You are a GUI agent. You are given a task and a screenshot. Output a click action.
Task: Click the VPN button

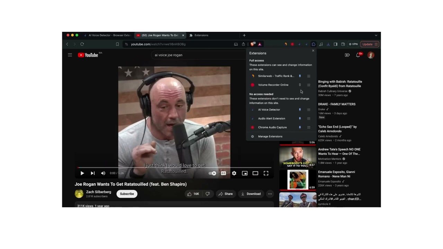point(353,44)
